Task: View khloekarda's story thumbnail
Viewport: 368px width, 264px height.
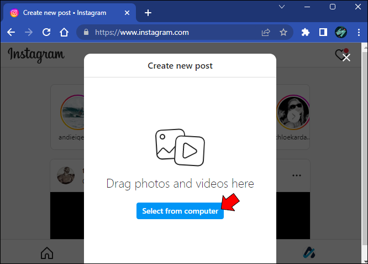Action: pyautogui.click(x=293, y=112)
